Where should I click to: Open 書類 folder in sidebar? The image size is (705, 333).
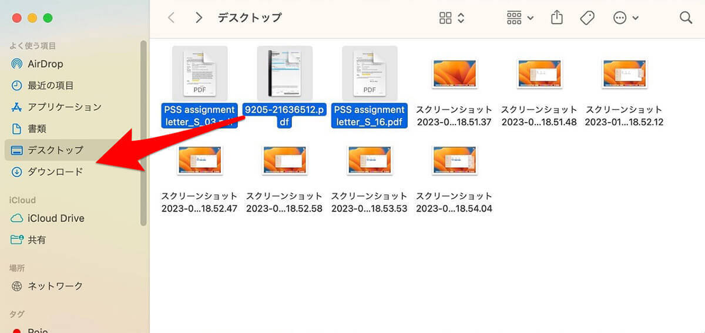click(36, 129)
